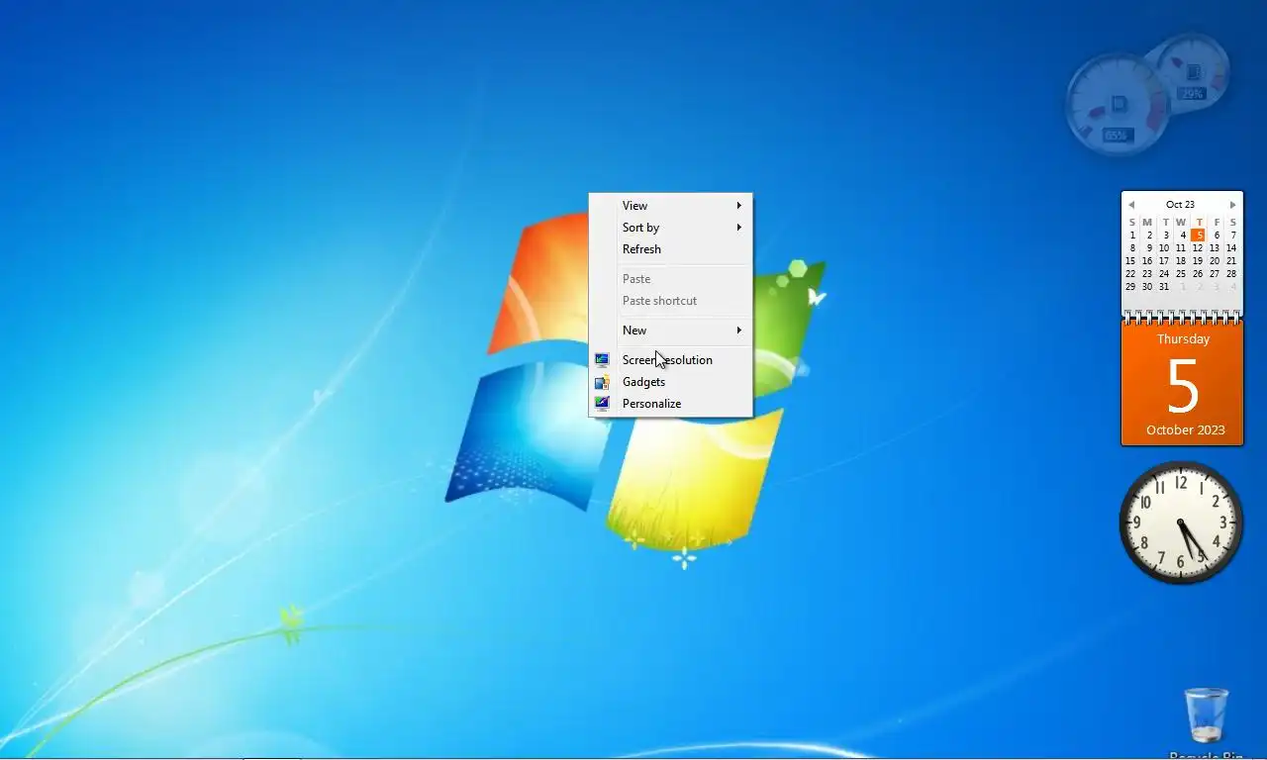Choose Refresh in the context menu
1267x760 pixels.
(x=670, y=249)
